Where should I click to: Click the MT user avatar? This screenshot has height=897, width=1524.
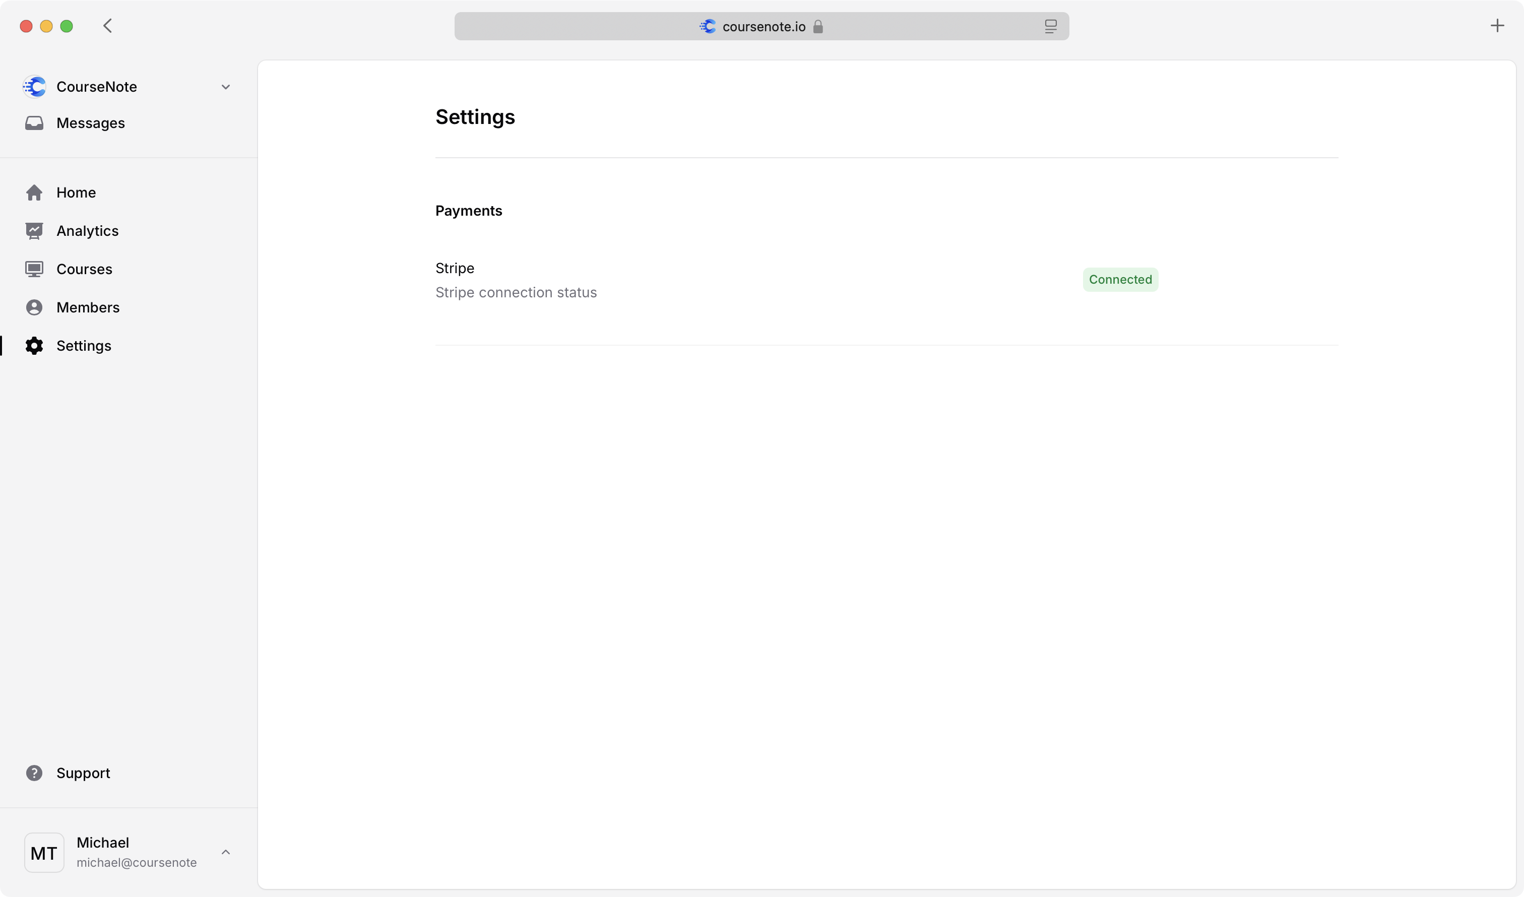[44, 853]
